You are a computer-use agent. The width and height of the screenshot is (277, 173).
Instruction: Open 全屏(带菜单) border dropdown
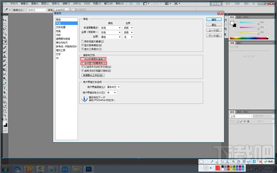(x=128, y=32)
